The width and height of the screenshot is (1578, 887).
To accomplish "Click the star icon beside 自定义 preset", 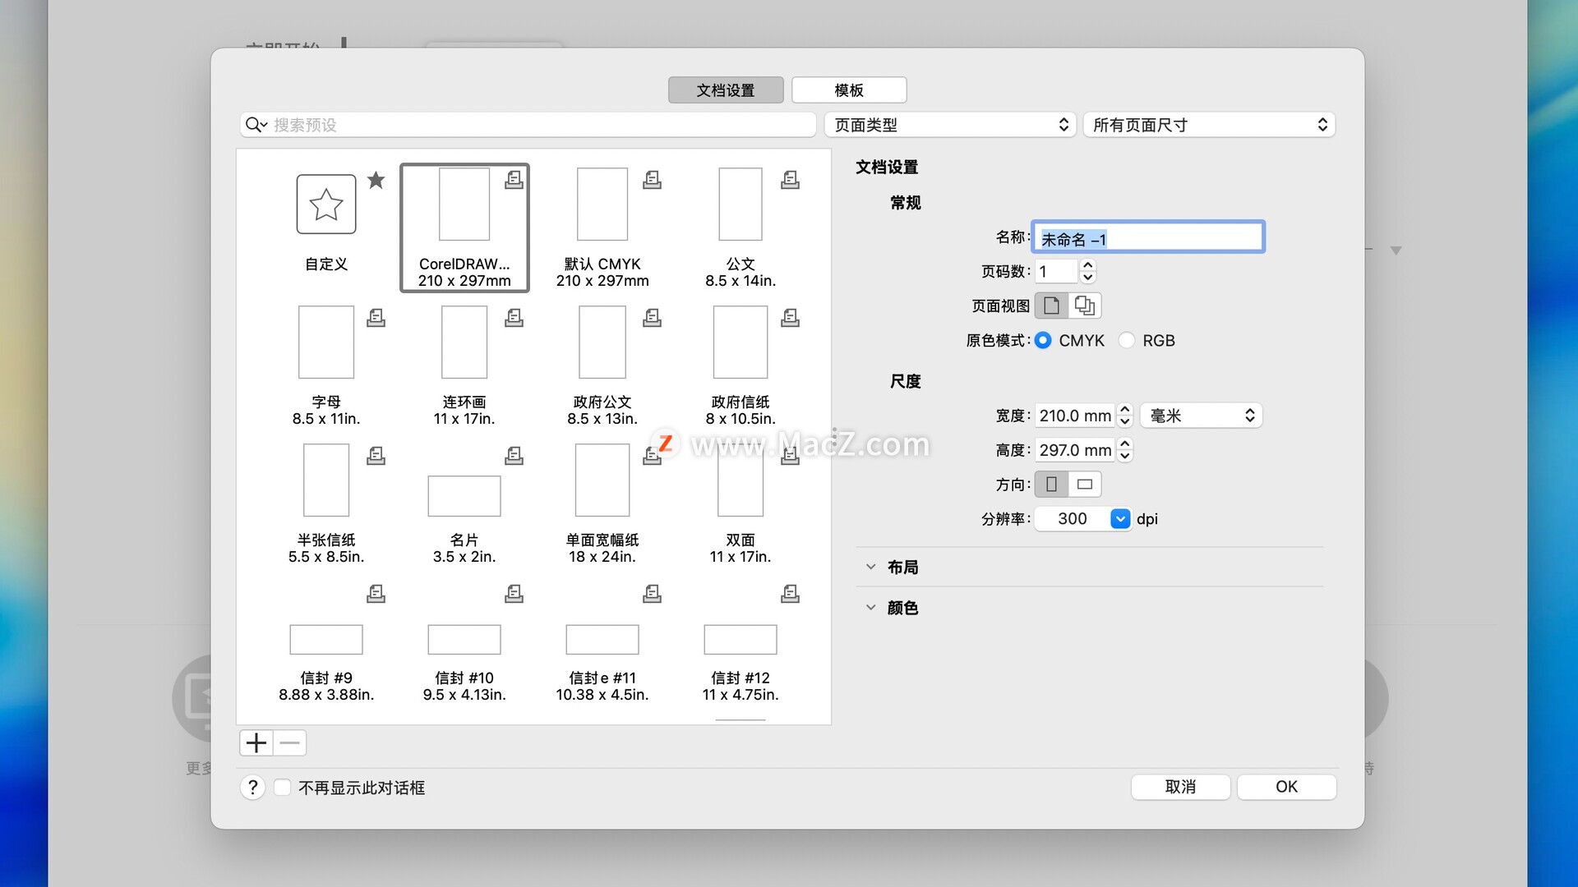I will [376, 180].
